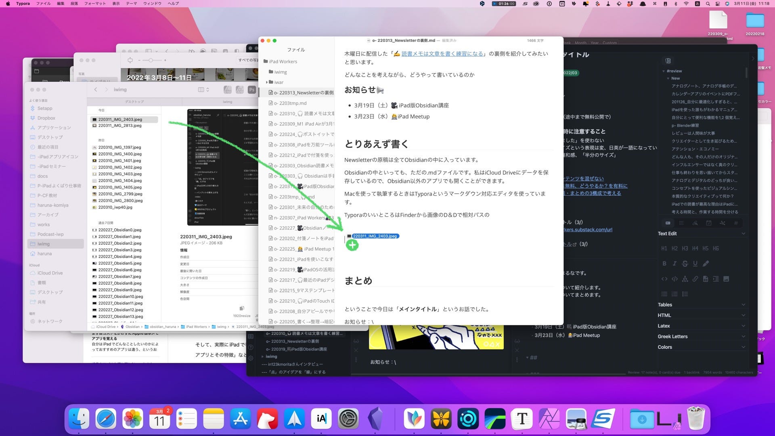This screenshot has width=775, height=436.
Task: Open the まとめの3構成で考える link in Obsidian
Action: click(x=592, y=193)
